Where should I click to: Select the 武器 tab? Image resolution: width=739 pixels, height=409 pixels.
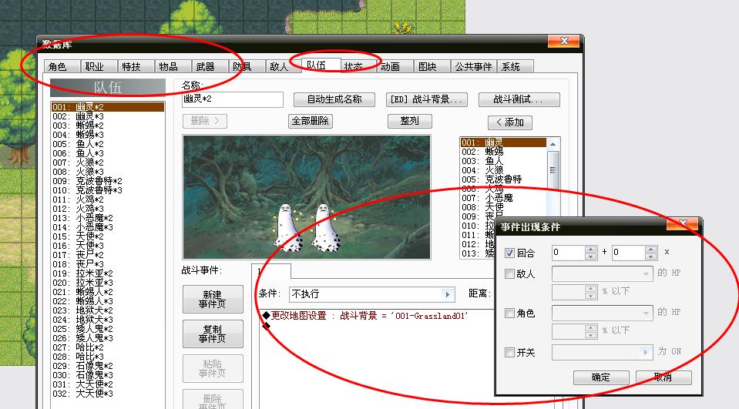coord(210,66)
